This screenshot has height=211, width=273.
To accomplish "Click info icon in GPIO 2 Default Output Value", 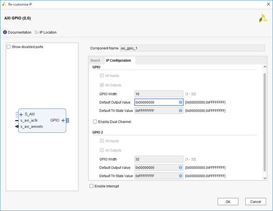I will pyautogui.click(x=181, y=168).
